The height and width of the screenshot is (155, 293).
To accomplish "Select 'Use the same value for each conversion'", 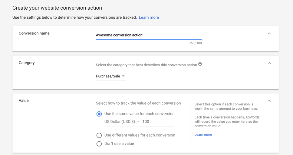I will pyautogui.click(x=99, y=114).
